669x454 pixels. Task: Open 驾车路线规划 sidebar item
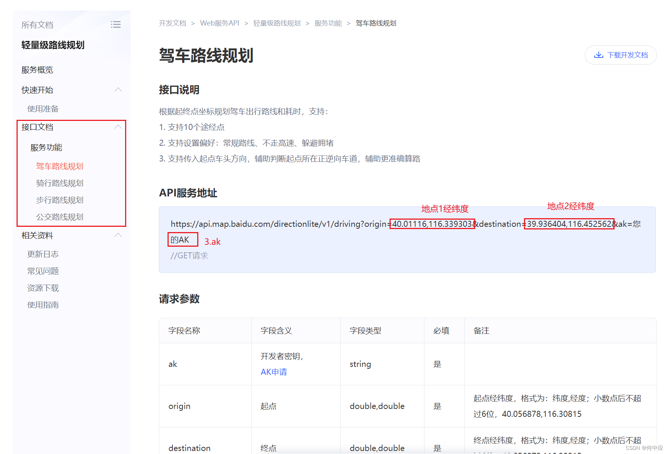click(x=60, y=166)
